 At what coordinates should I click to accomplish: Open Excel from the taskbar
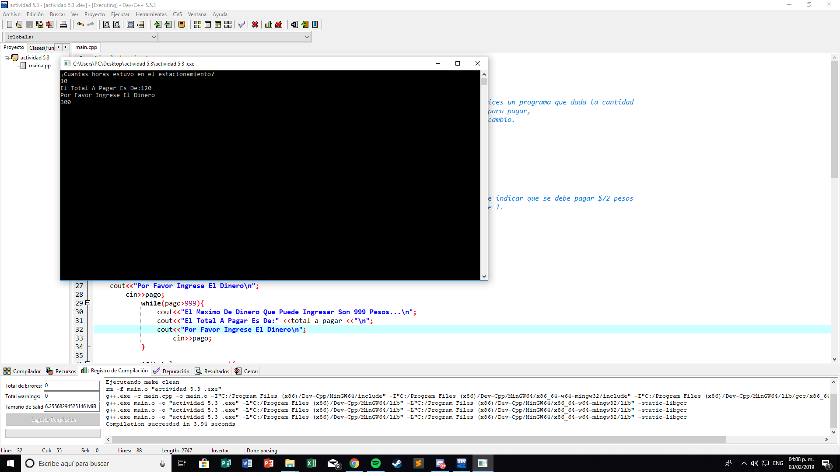click(311, 463)
